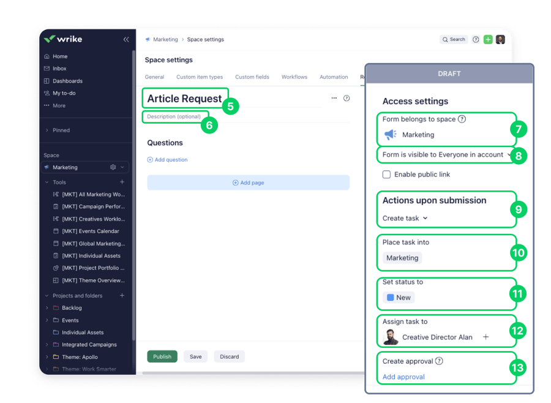551x403 pixels.
Task: Click the help question mark in top bar
Action: (x=476, y=39)
